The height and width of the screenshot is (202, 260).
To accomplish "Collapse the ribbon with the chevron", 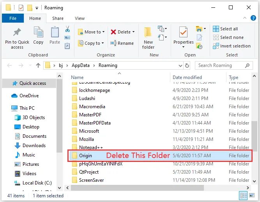I will click(244, 18).
